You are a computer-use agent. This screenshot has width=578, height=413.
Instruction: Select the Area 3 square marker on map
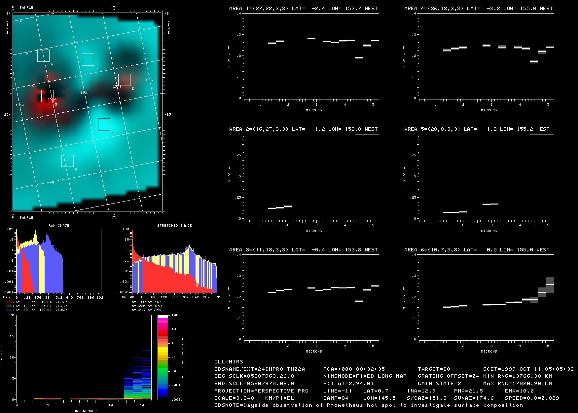[88, 60]
